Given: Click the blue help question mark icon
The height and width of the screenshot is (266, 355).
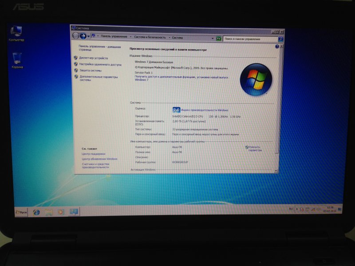Looking at the screenshot, I should (277, 46).
